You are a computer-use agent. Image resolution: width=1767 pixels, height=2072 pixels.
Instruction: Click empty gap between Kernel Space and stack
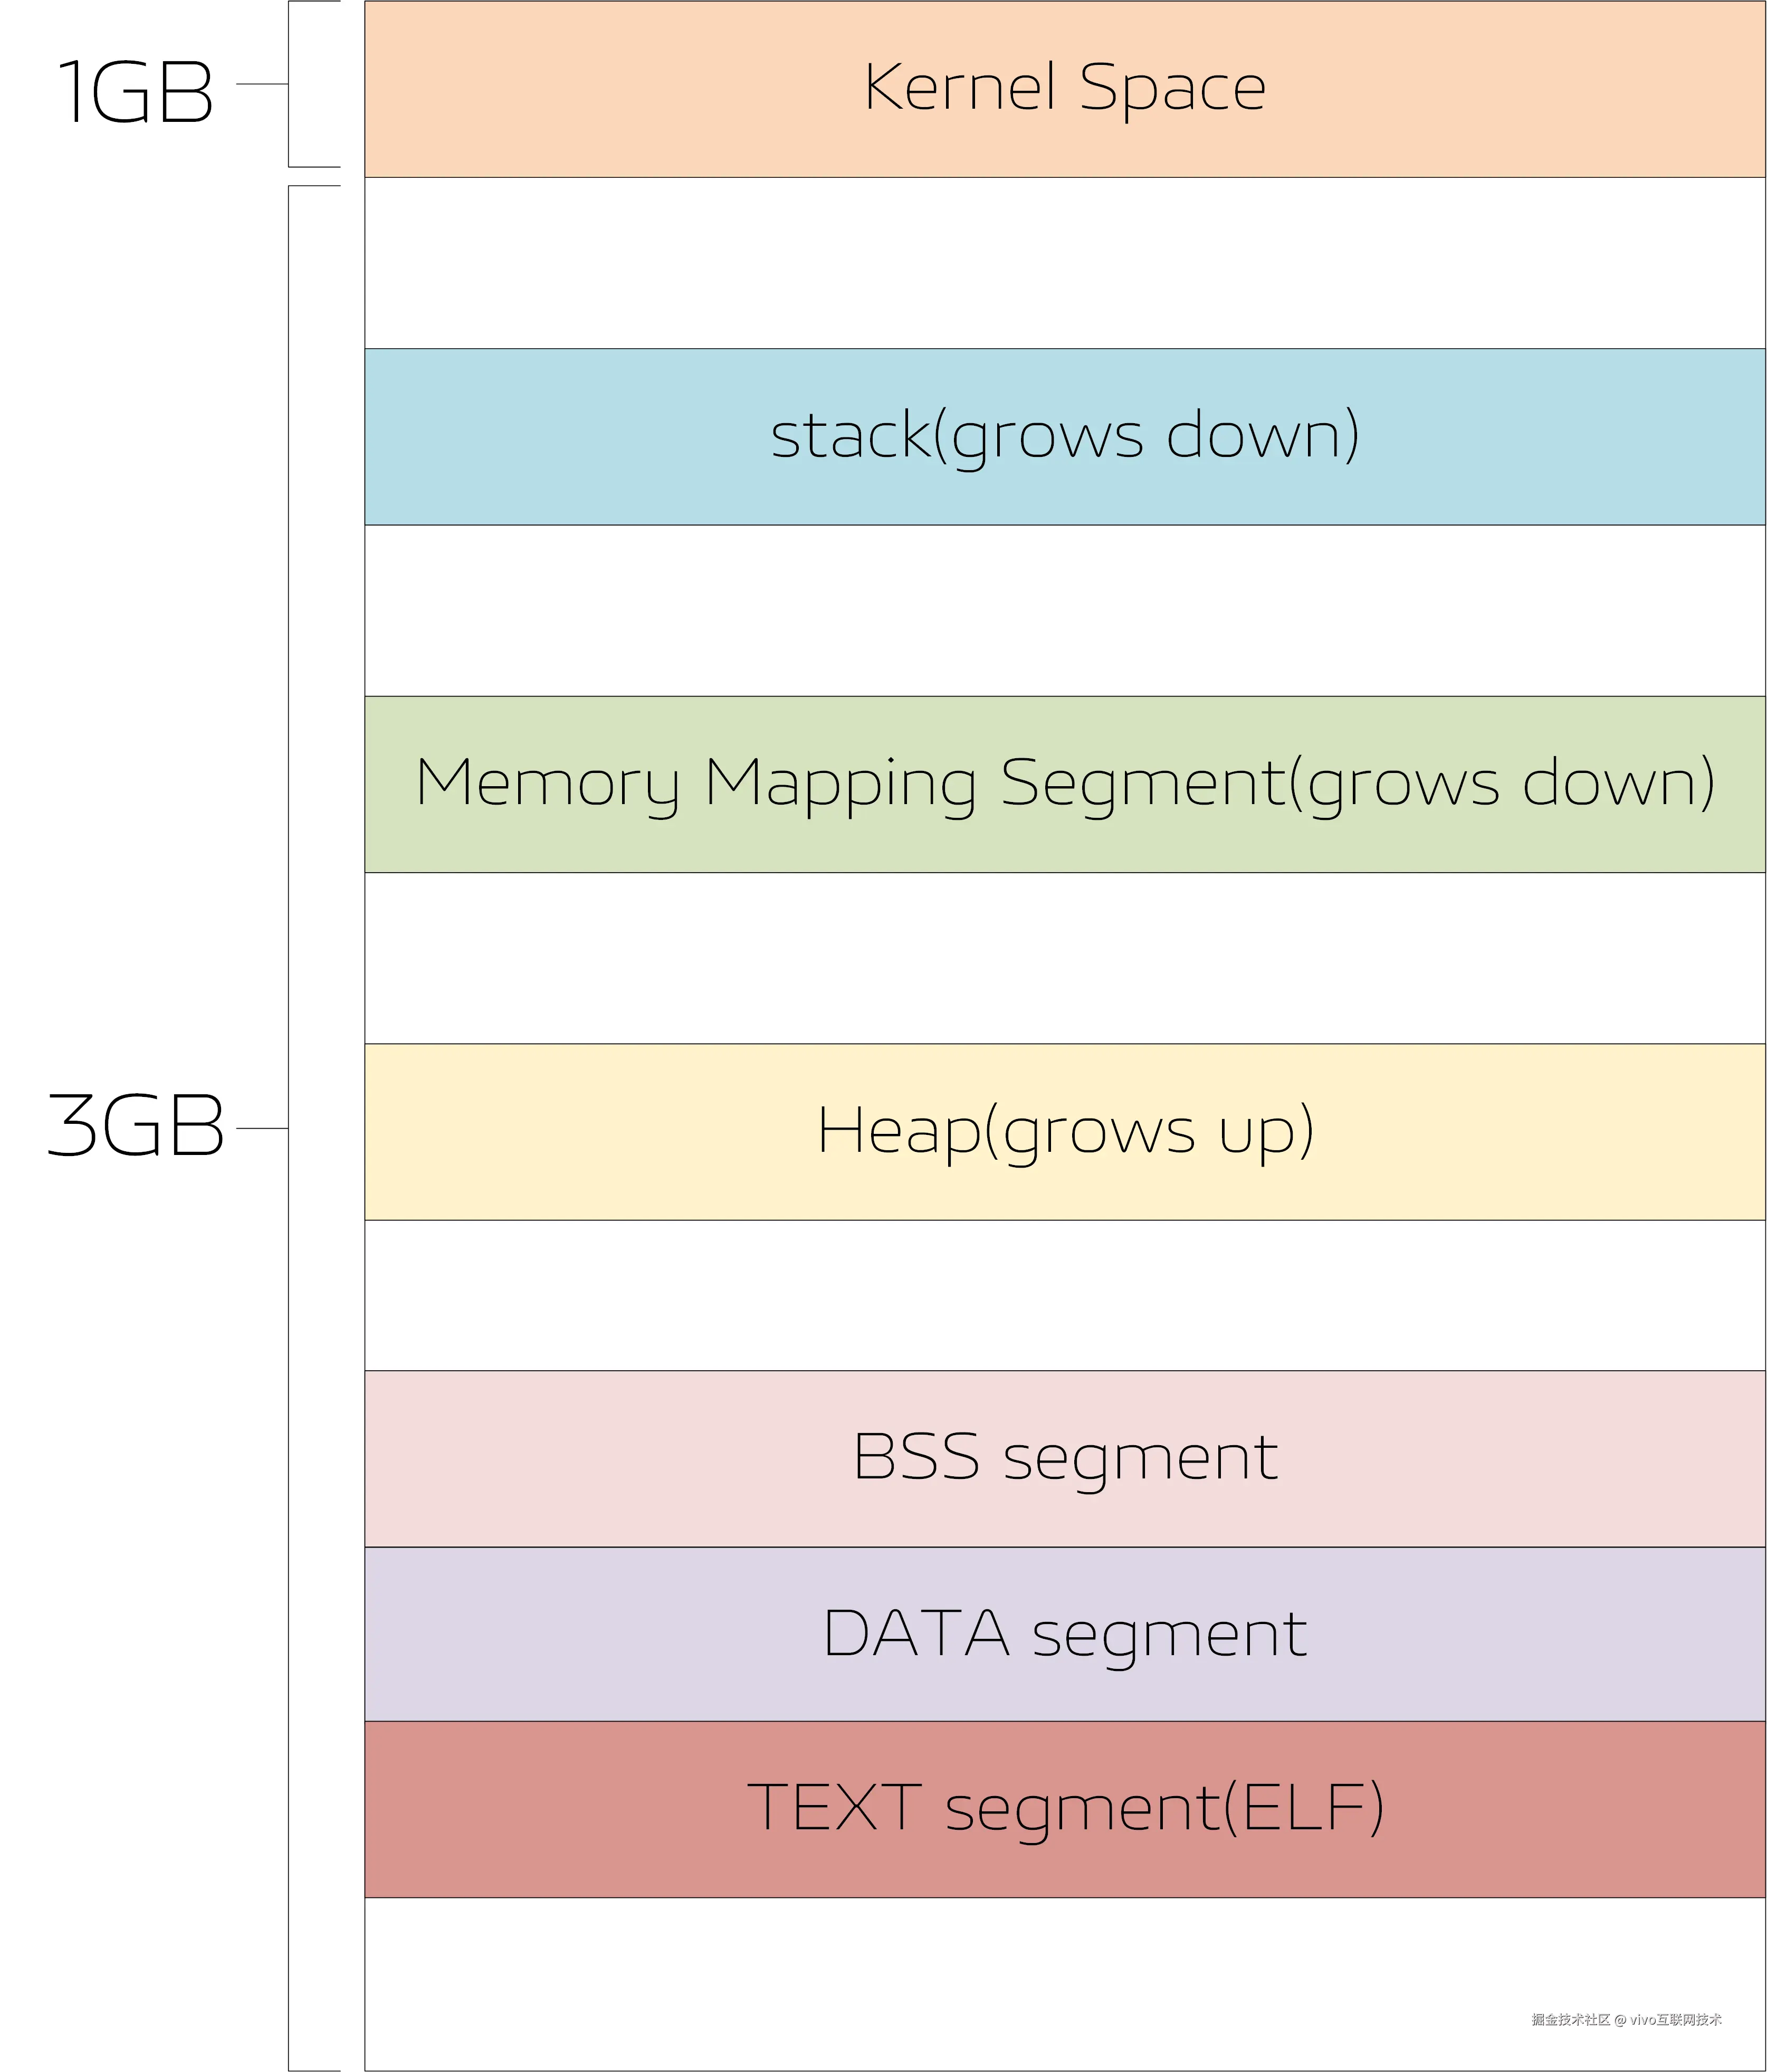(x=1064, y=263)
